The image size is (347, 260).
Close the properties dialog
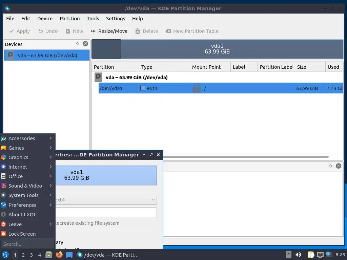pos(158,155)
